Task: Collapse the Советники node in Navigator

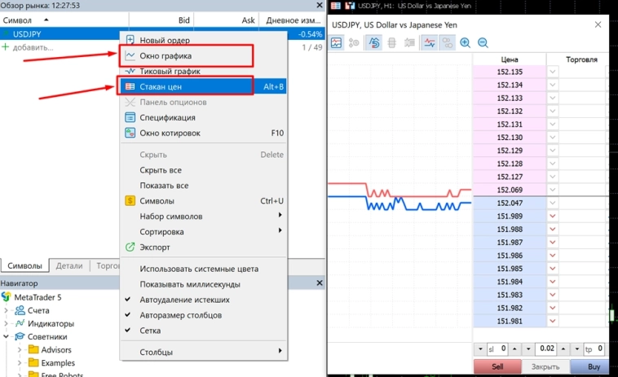Action: 6,336
